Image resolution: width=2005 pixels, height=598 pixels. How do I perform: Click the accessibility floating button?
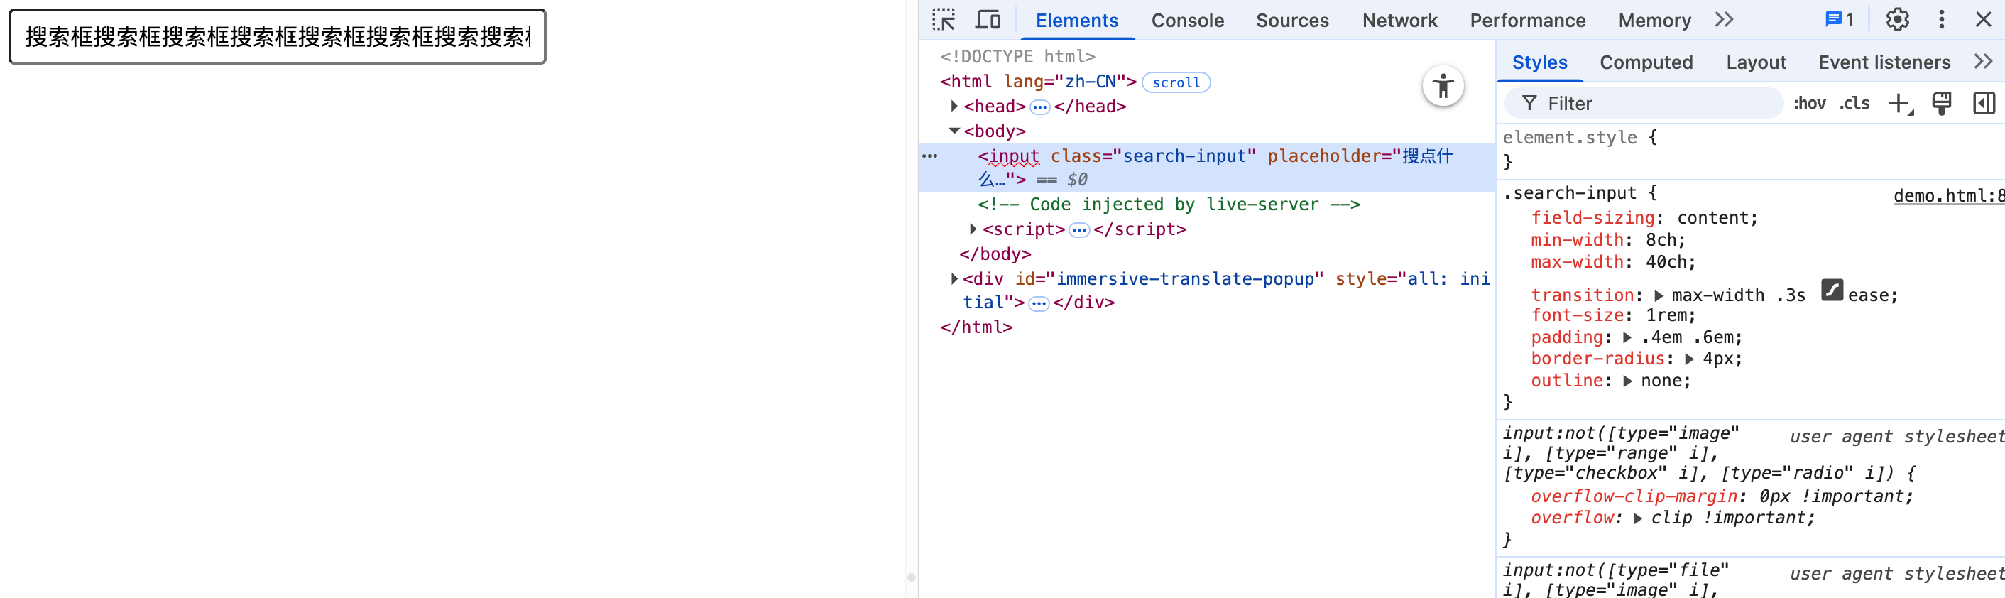click(1443, 86)
